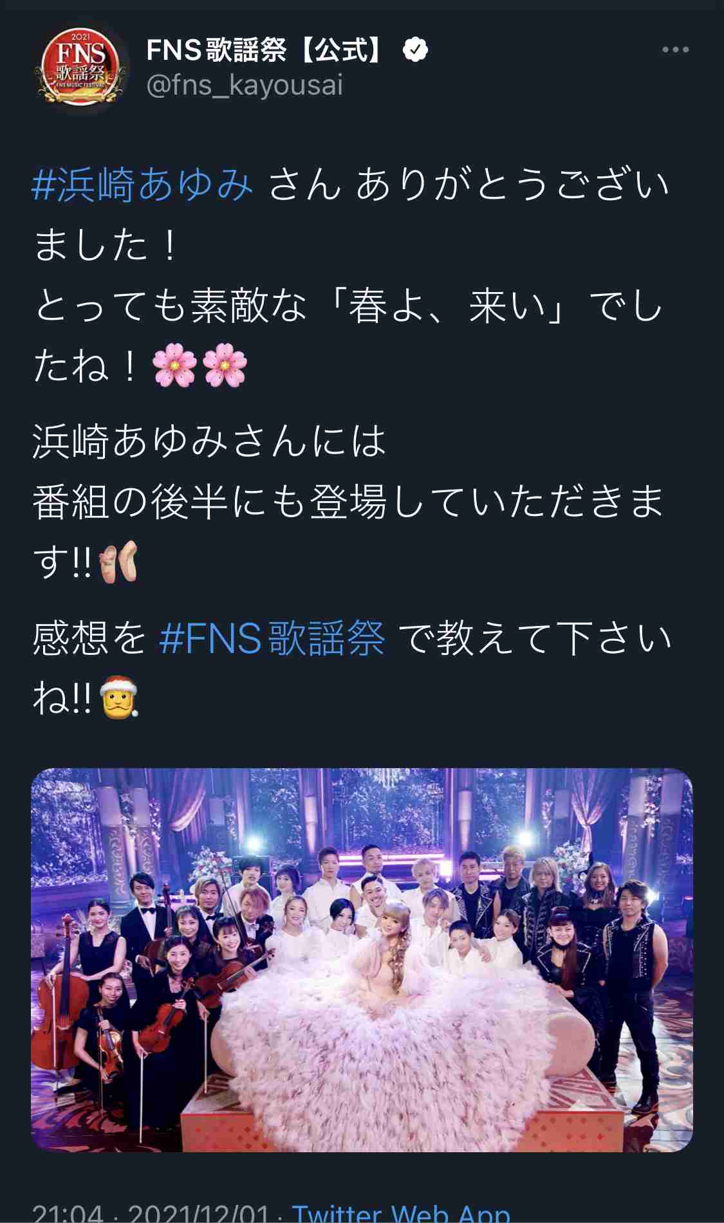Tap the Santa emoji at tweet end
The height and width of the screenshot is (1223, 724).
[x=120, y=697]
